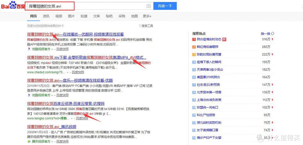Expand the 更多» menu
This screenshot has height=145, width=303.
coord(147,16)
